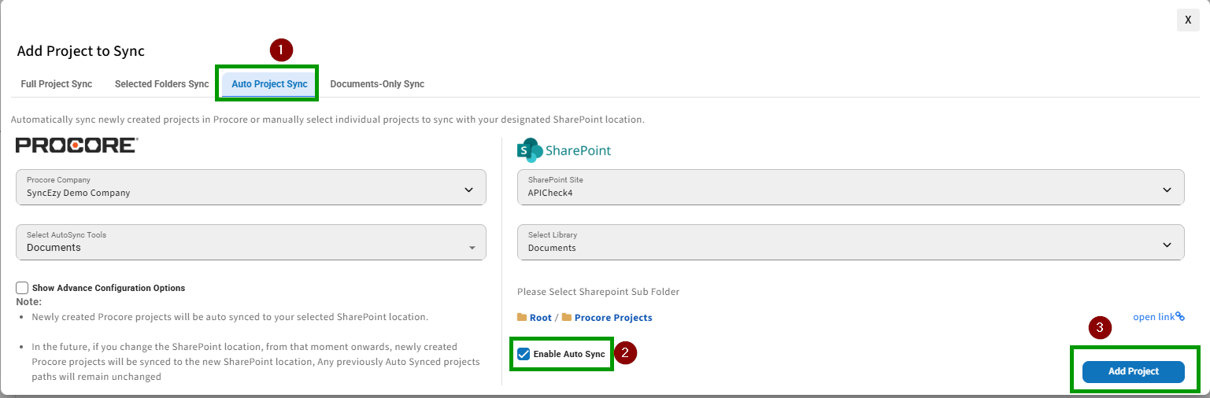The image size is (1210, 398).
Task: Click the 'APICheck4' site value
Action: 550,193
